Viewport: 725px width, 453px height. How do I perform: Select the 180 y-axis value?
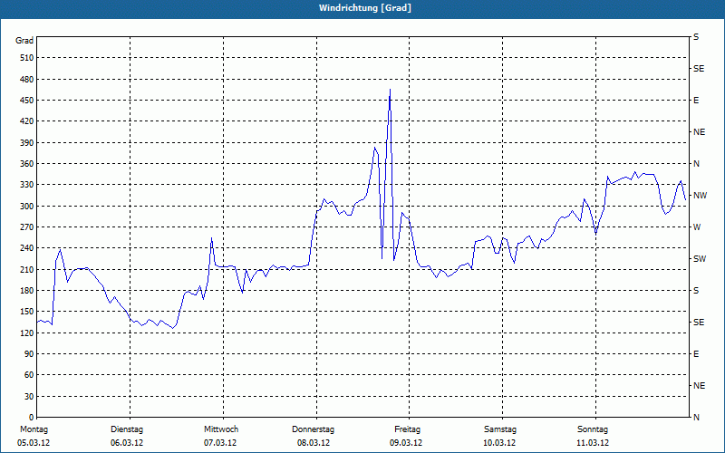click(x=27, y=291)
